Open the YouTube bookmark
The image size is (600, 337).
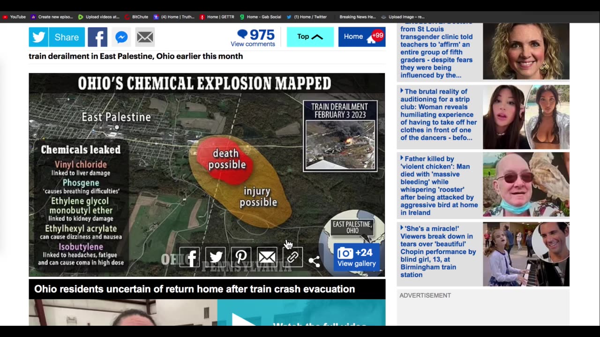pos(14,17)
